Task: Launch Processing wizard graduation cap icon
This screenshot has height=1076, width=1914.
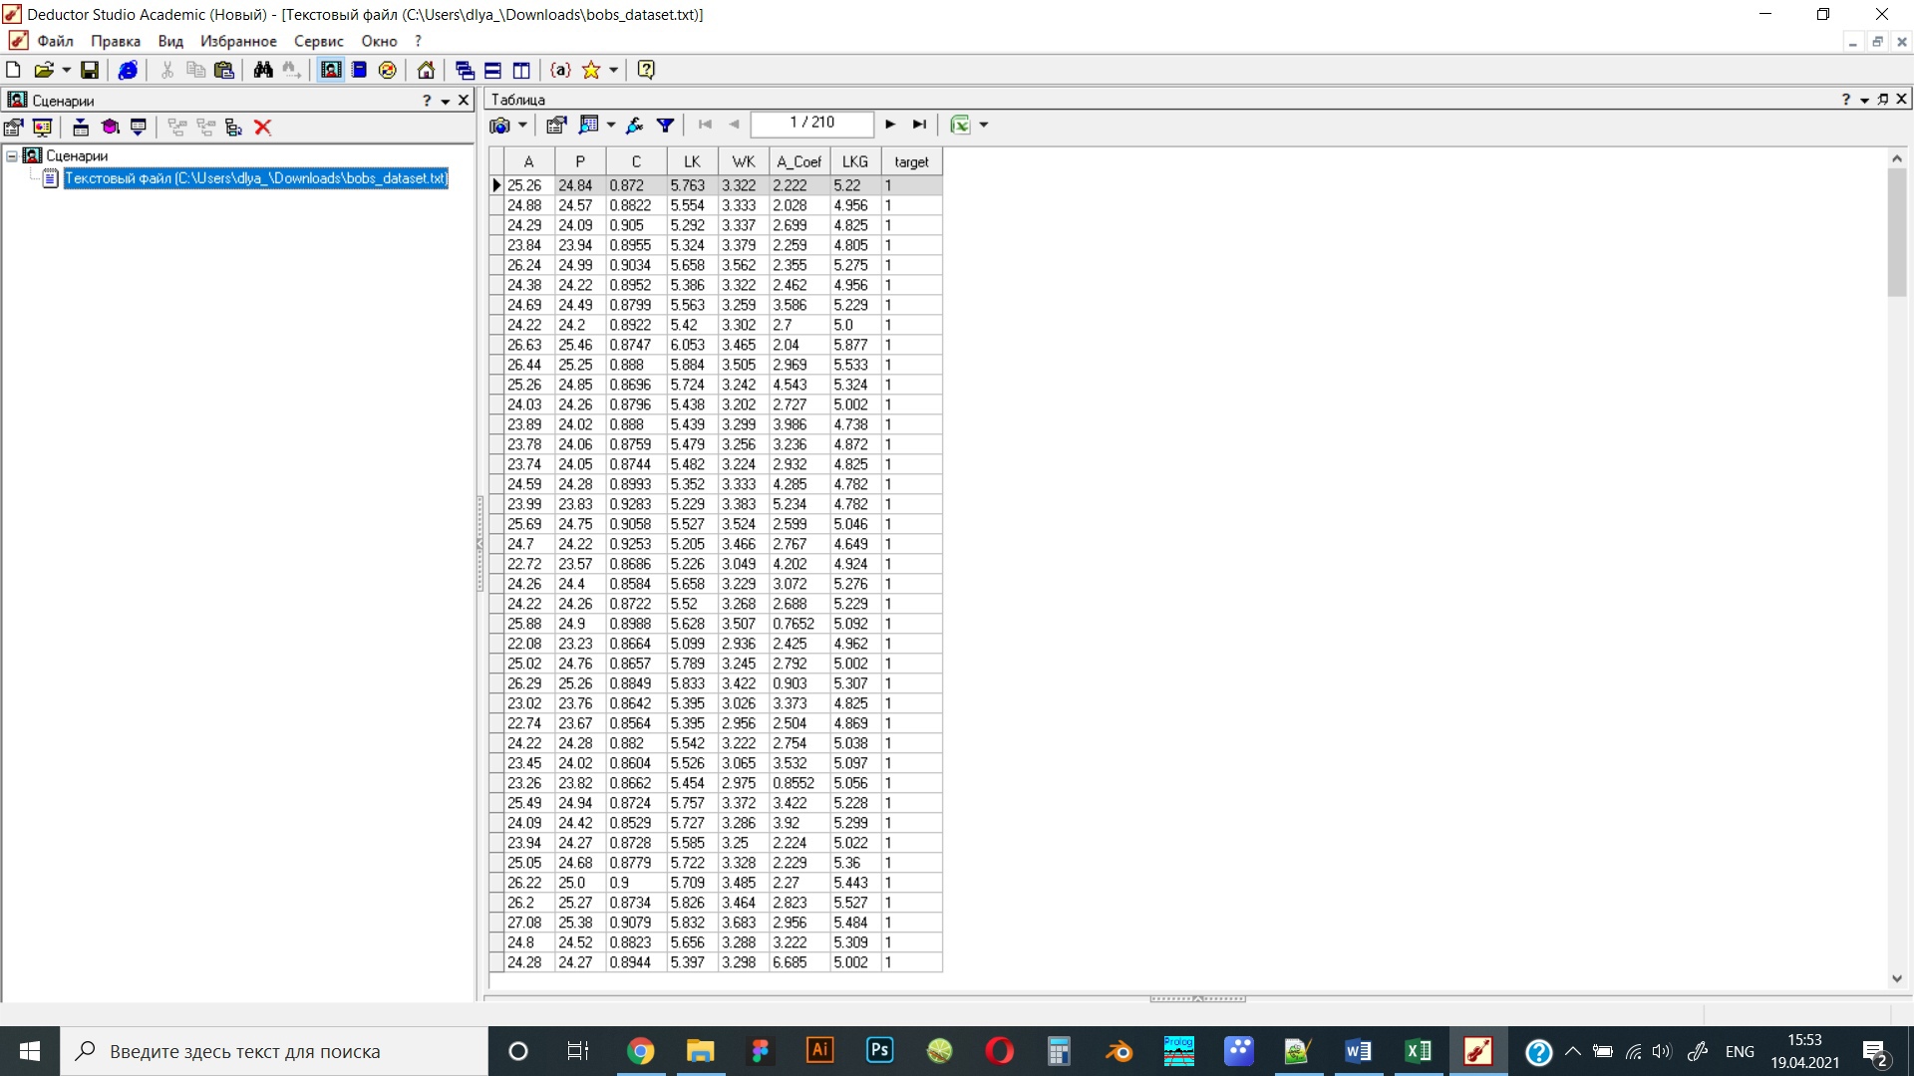Action: (x=110, y=127)
